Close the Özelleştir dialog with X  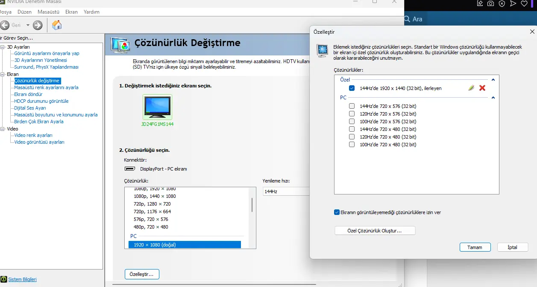click(532, 32)
